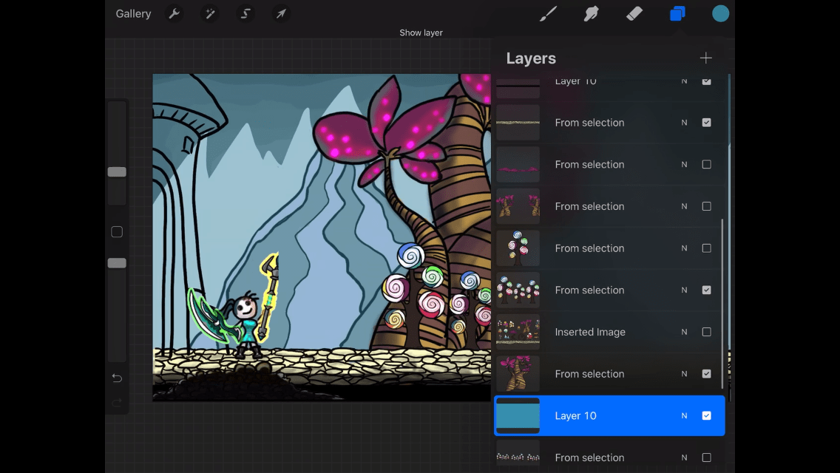Image resolution: width=840 pixels, height=473 pixels.
Task: Tap the Inserted Image layer thumbnail
Action: (x=518, y=332)
